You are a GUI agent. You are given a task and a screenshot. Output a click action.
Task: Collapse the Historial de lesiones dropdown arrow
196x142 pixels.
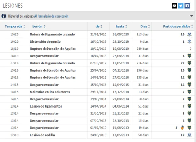coord(191,16)
